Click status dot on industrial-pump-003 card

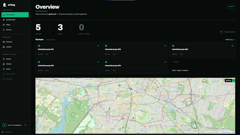232,46
